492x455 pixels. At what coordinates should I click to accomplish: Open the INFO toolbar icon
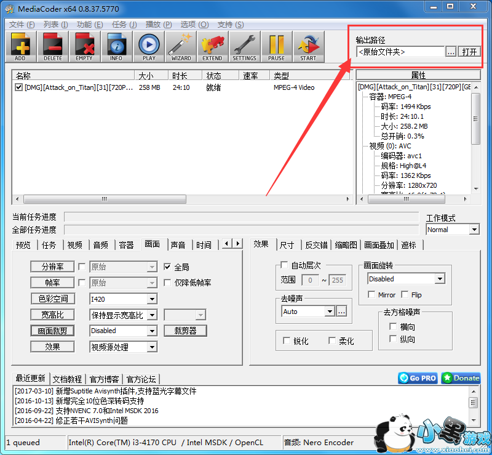[116, 47]
